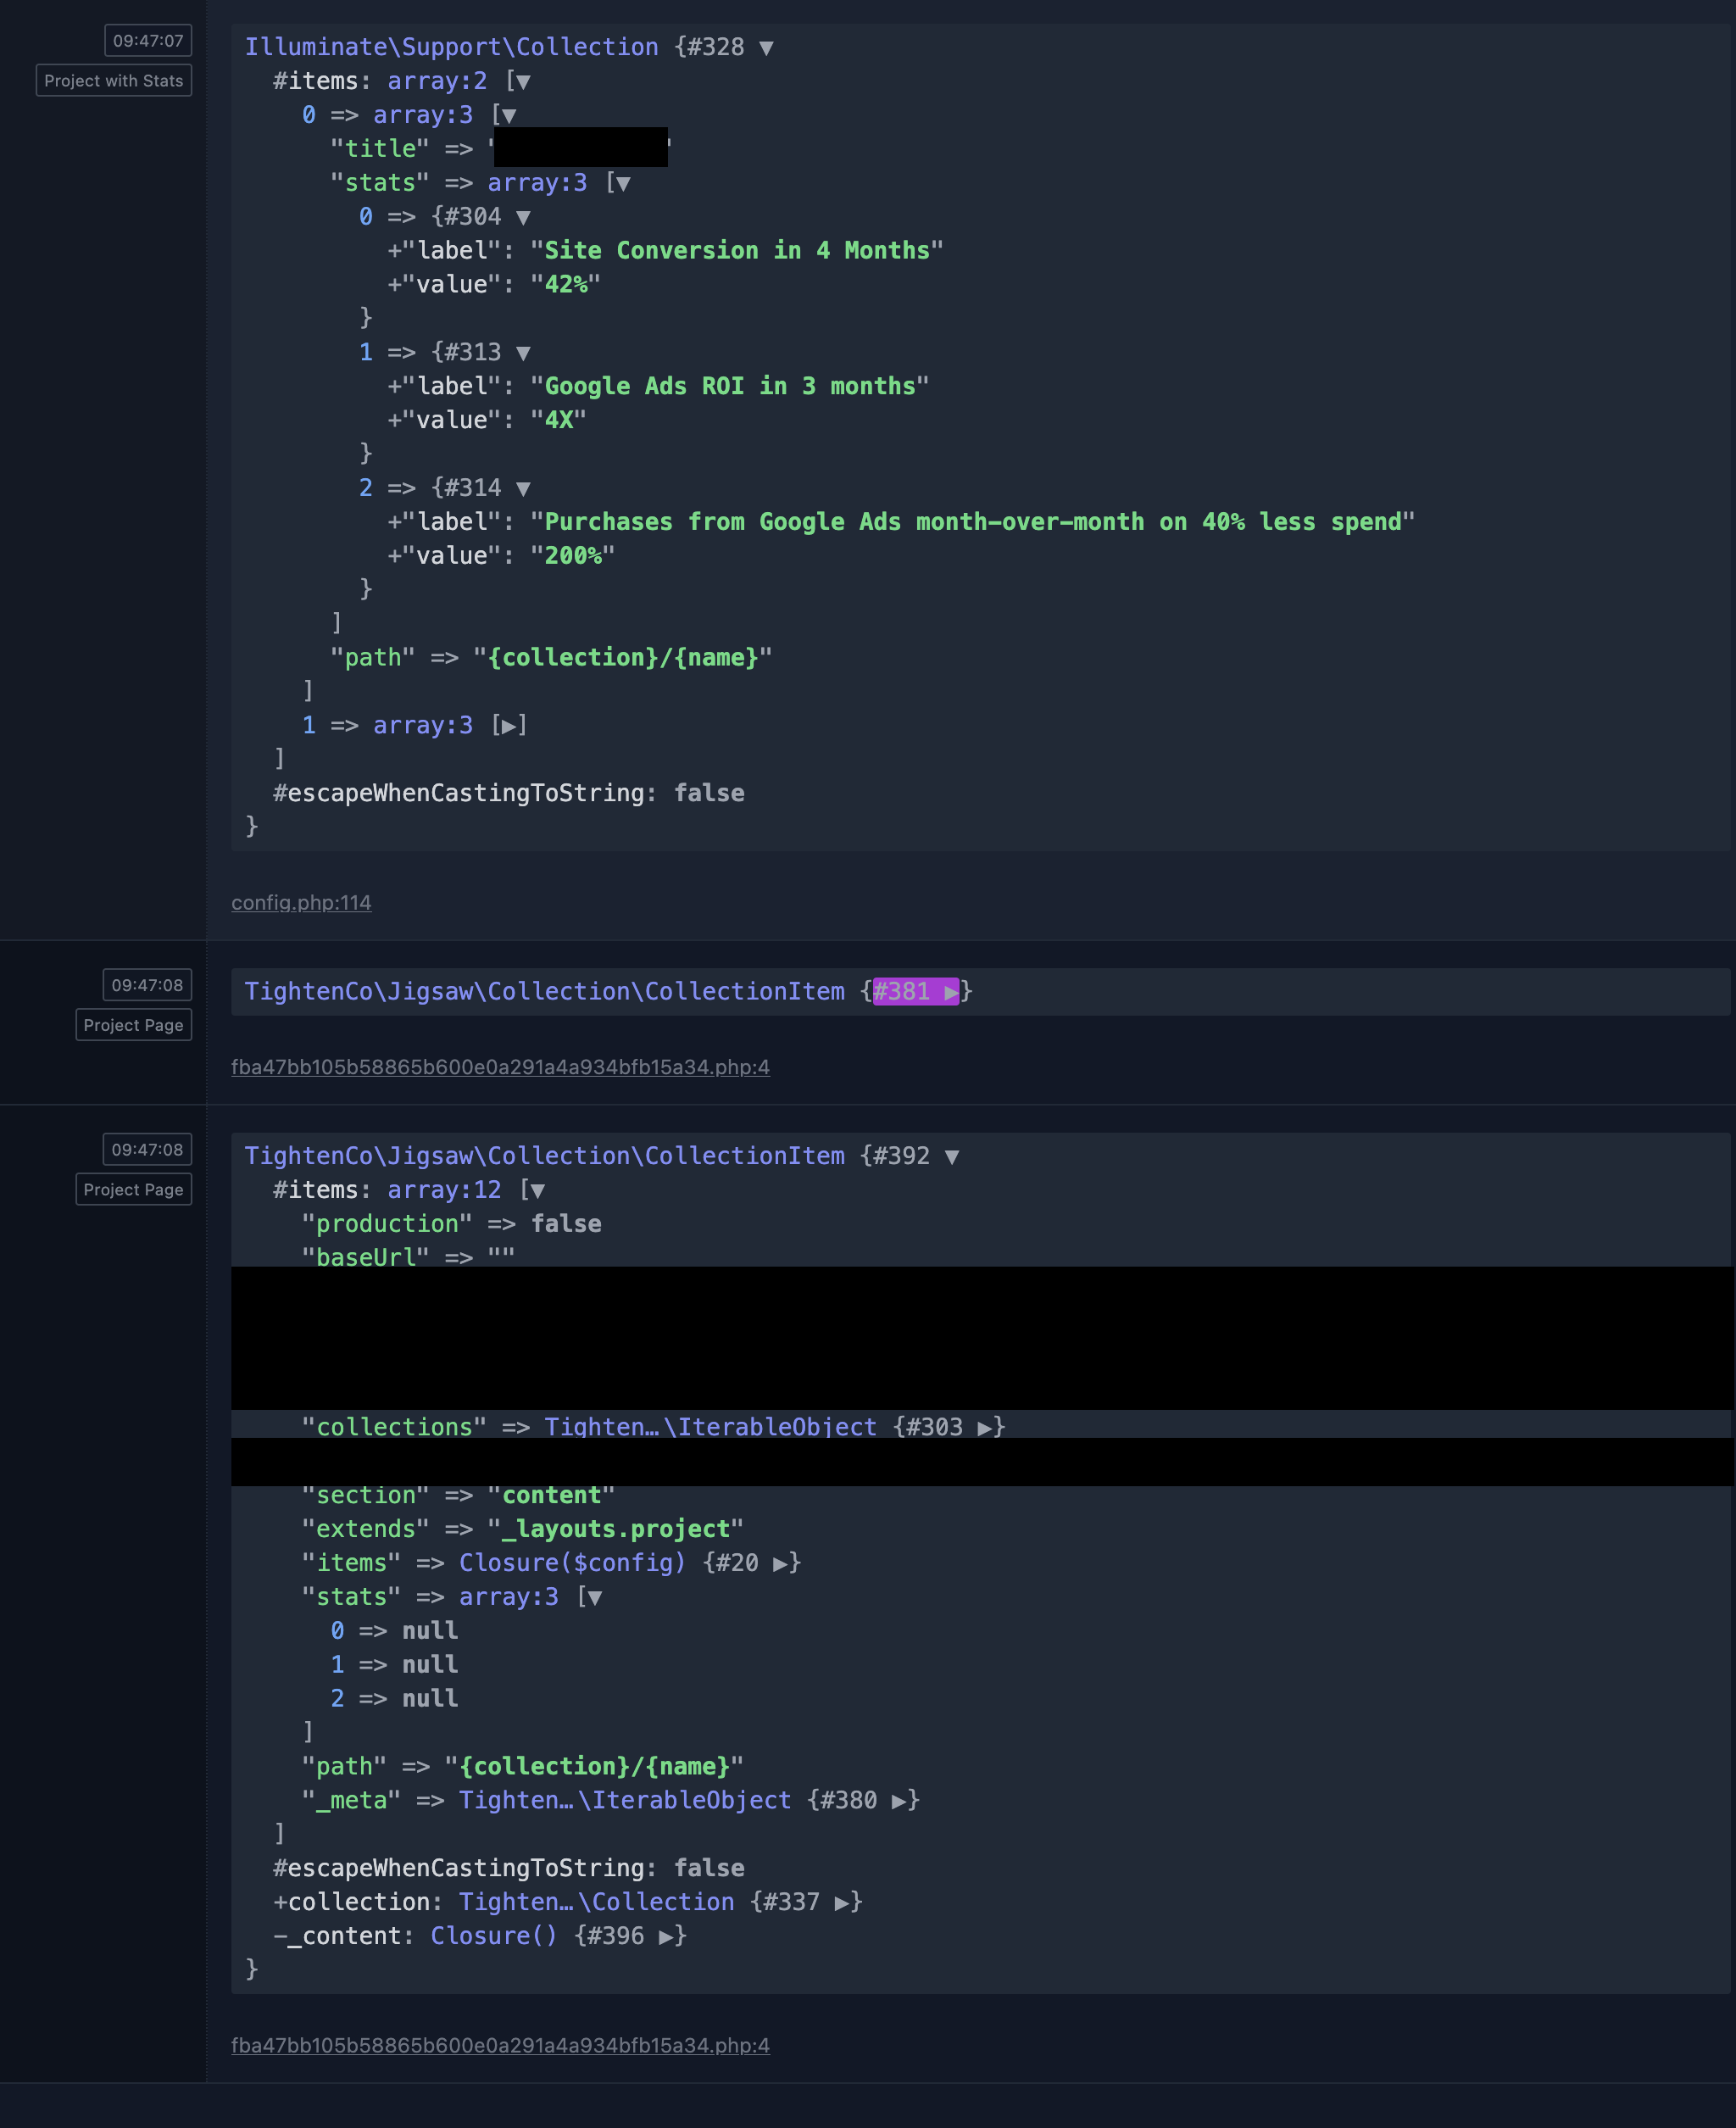Collapse the #items array:2 list
This screenshot has height=2128, width=1736.
[x=522, y=82]
